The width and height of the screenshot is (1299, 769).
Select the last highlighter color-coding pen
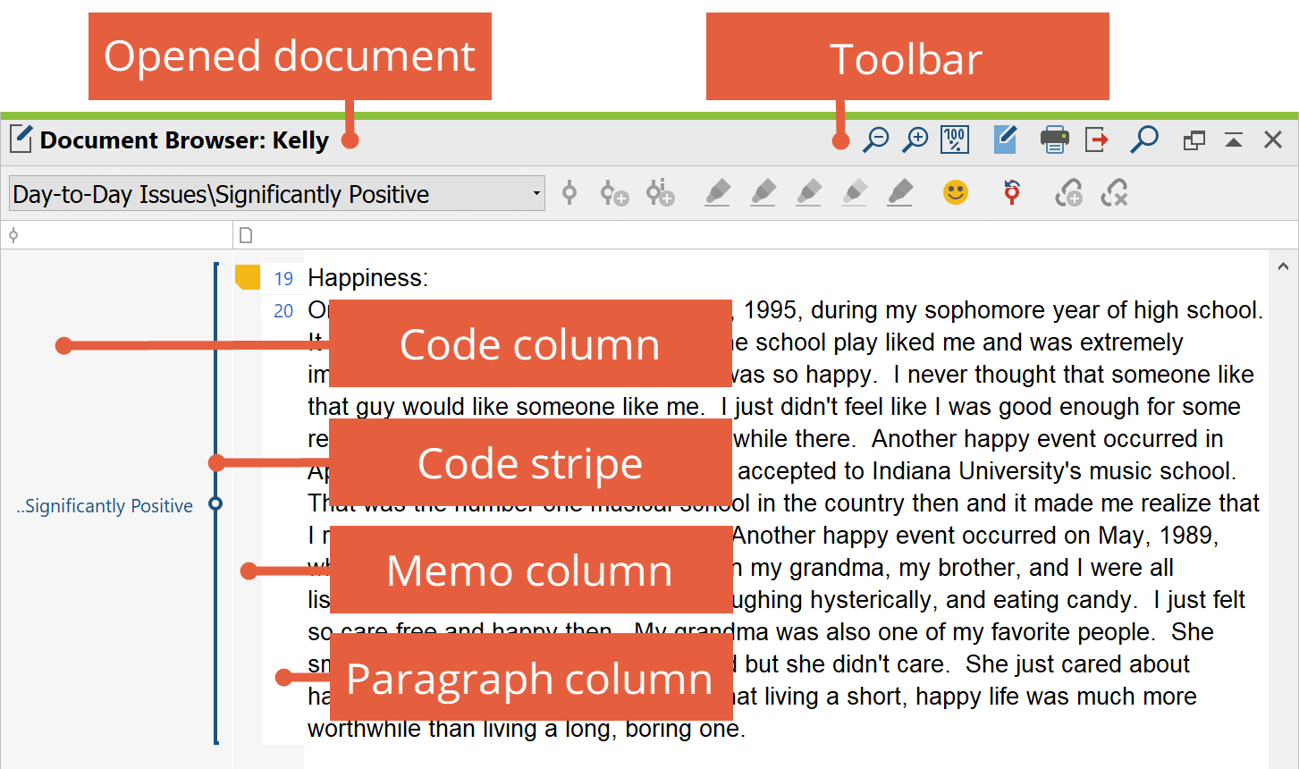(900, 193)
